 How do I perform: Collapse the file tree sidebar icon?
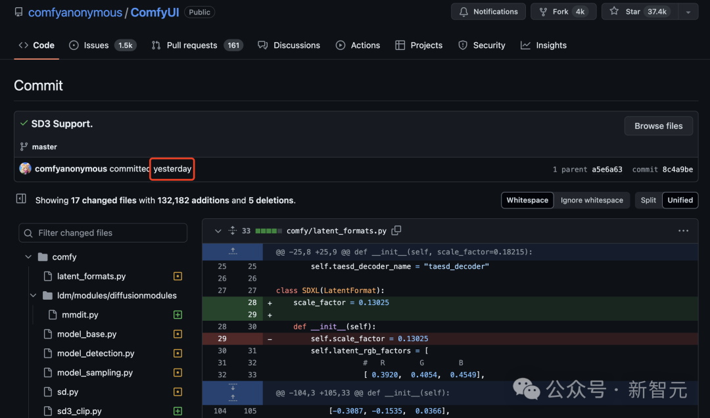21,199
